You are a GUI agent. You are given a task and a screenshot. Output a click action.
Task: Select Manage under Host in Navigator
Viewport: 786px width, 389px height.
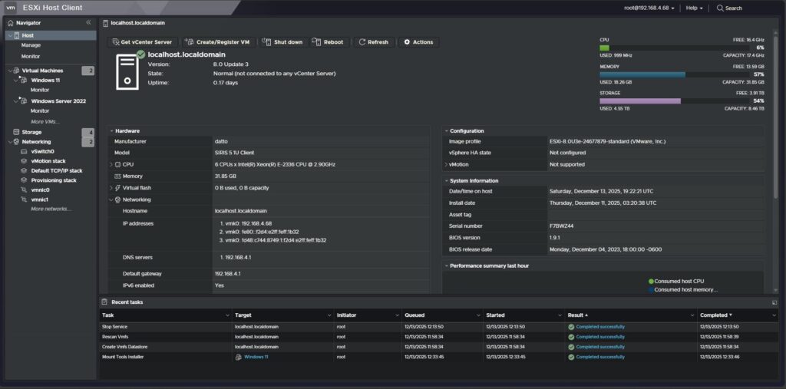coord(31,45)
